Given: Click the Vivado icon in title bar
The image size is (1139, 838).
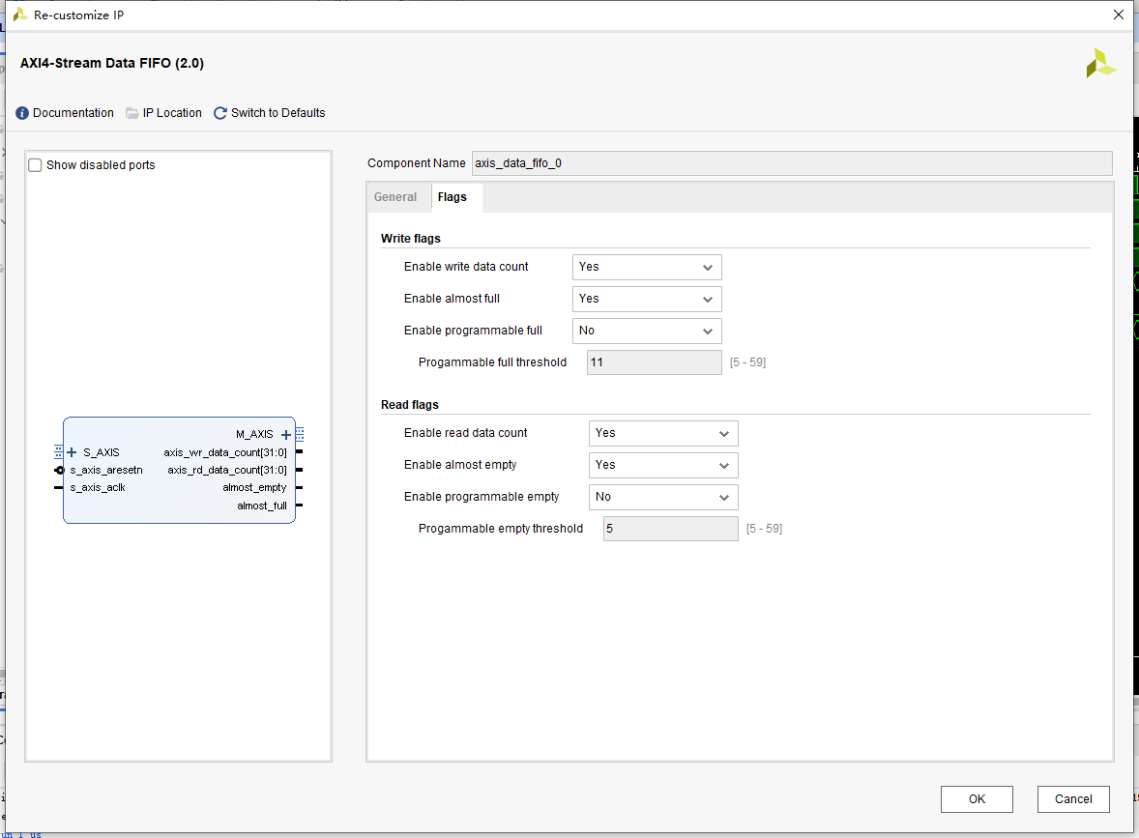Looking at the screenshot, I should [20, 14].
